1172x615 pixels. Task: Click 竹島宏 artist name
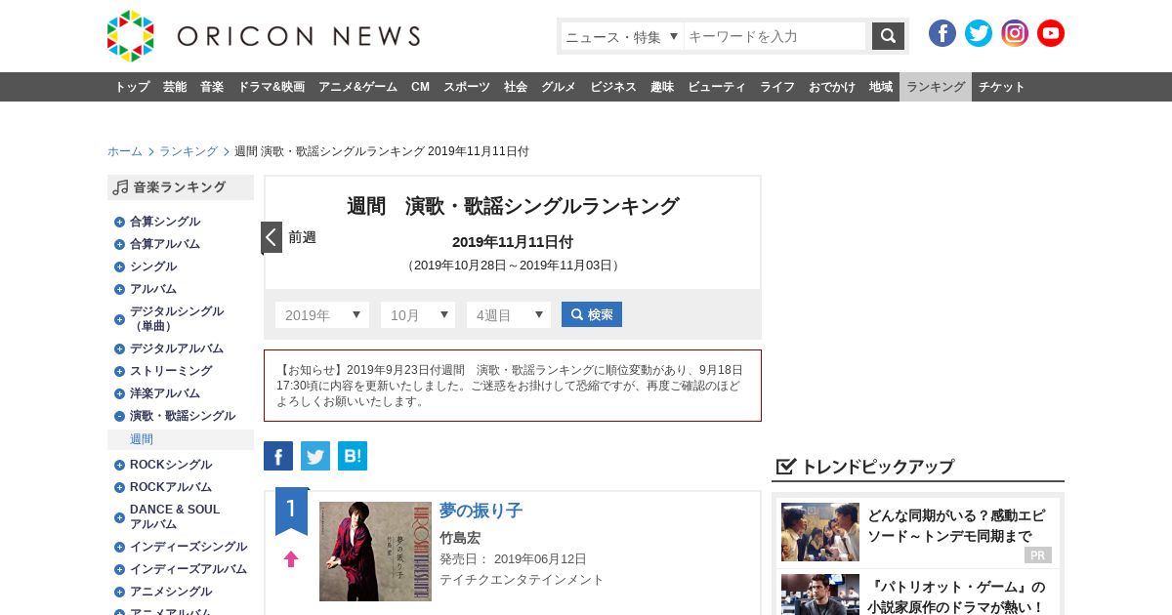click(460, 538)
